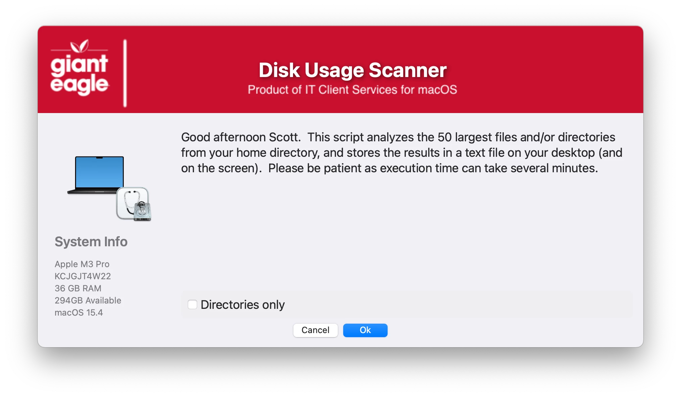Click the leaf emblem above giant eagle text
The height and width of the screenshot is (397, 681).
click(80, 46)
